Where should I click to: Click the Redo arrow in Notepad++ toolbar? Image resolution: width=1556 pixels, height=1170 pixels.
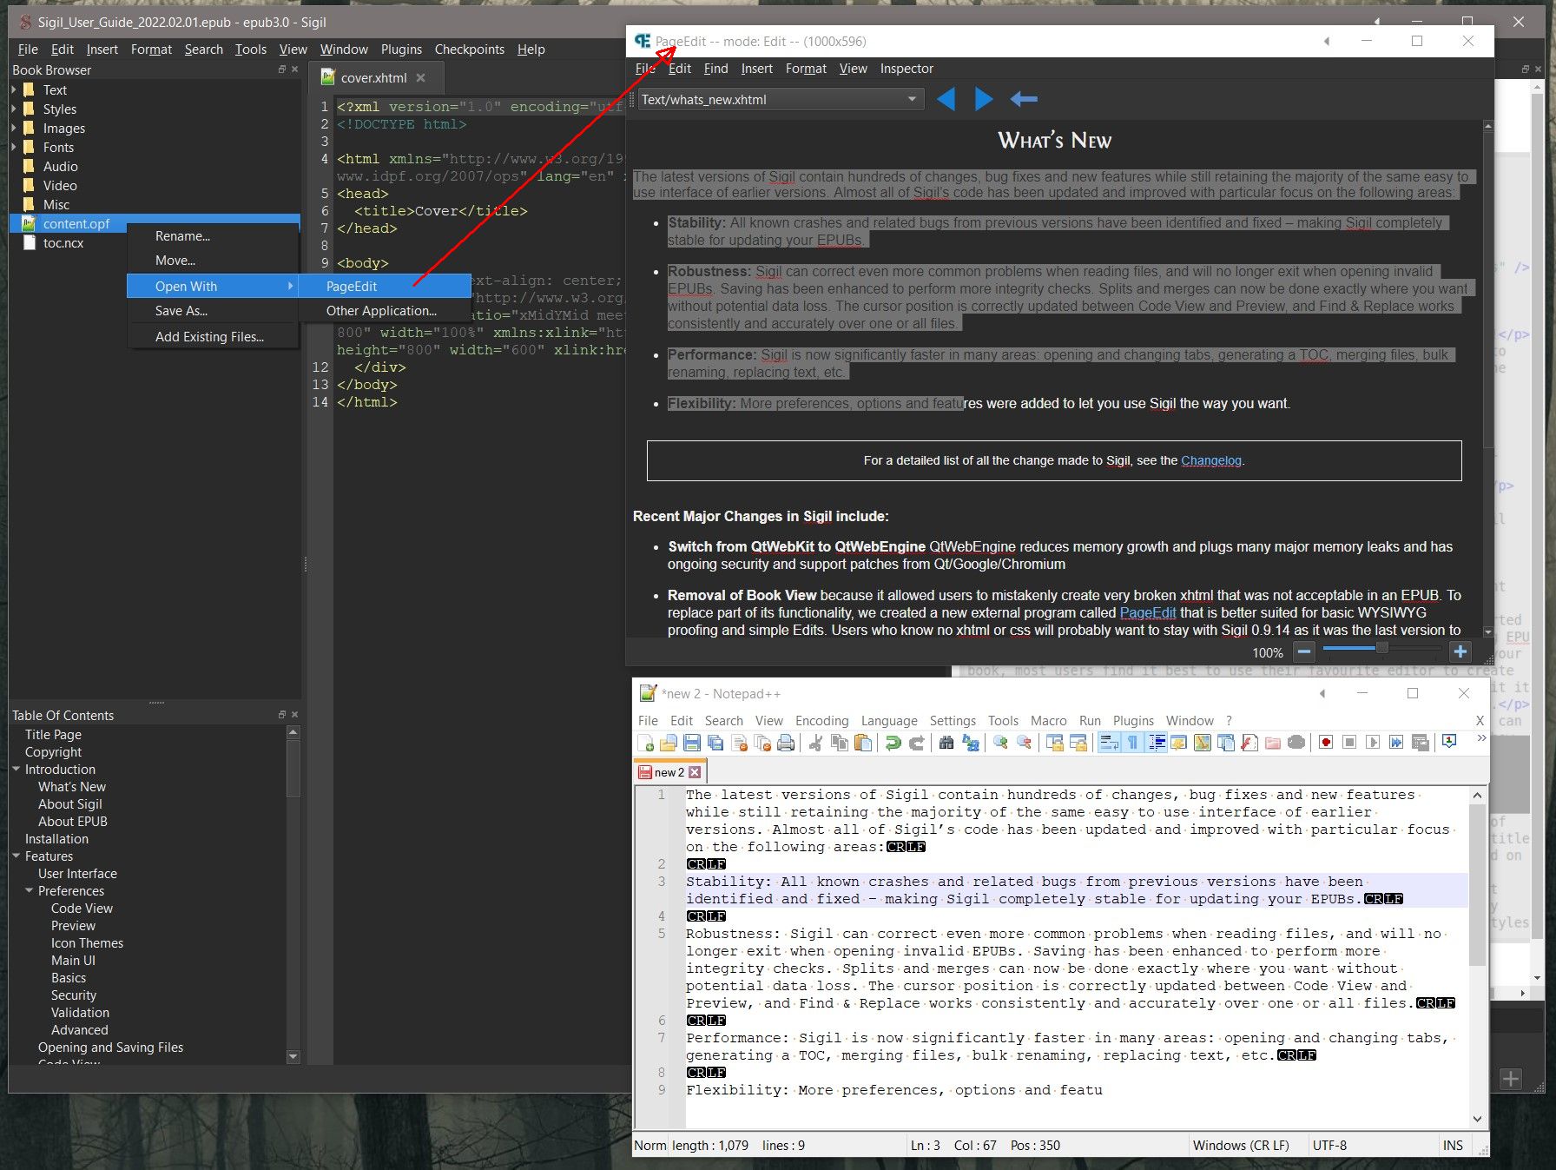(x=916, y=743)
